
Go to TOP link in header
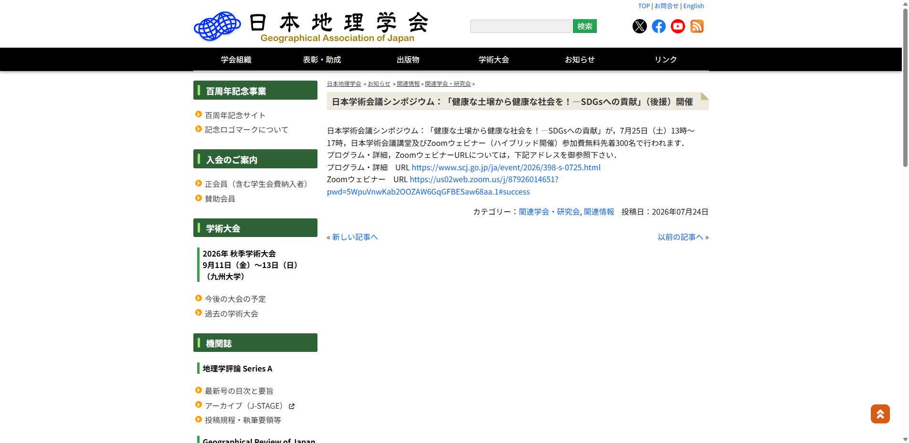tap(644, 6)
